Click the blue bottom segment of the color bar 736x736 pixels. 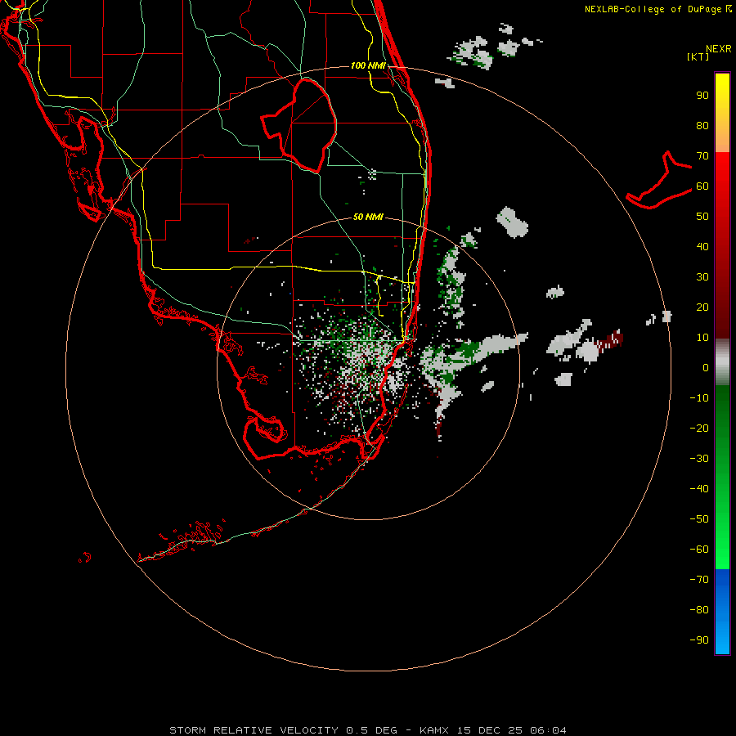[722, 612]
